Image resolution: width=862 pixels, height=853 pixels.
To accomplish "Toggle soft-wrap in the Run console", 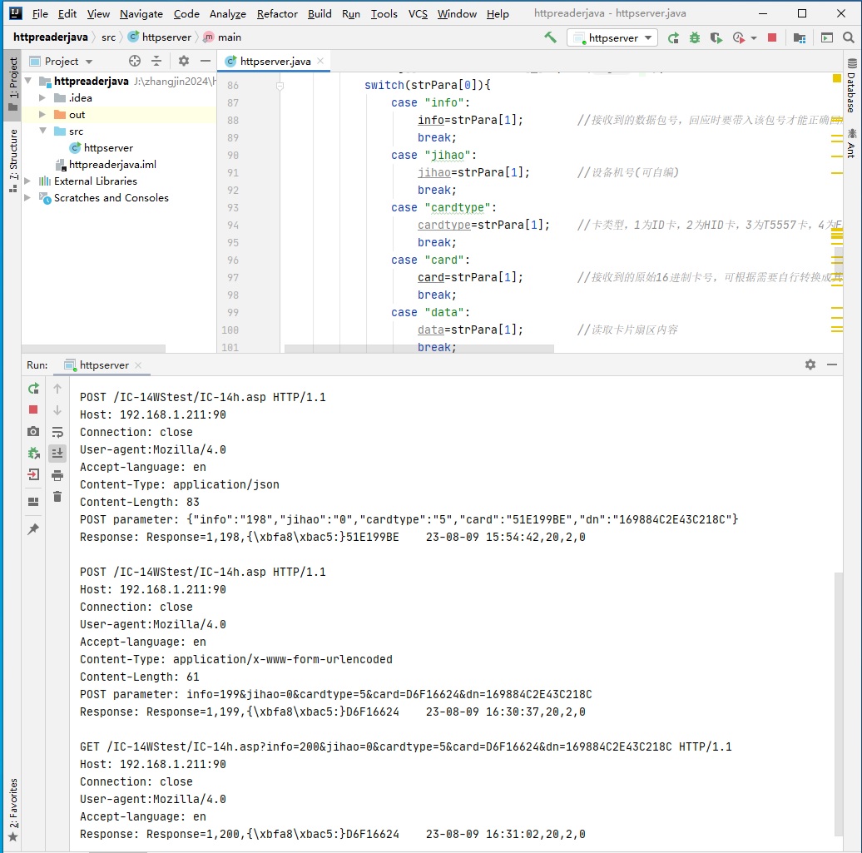I will (57, 432).
